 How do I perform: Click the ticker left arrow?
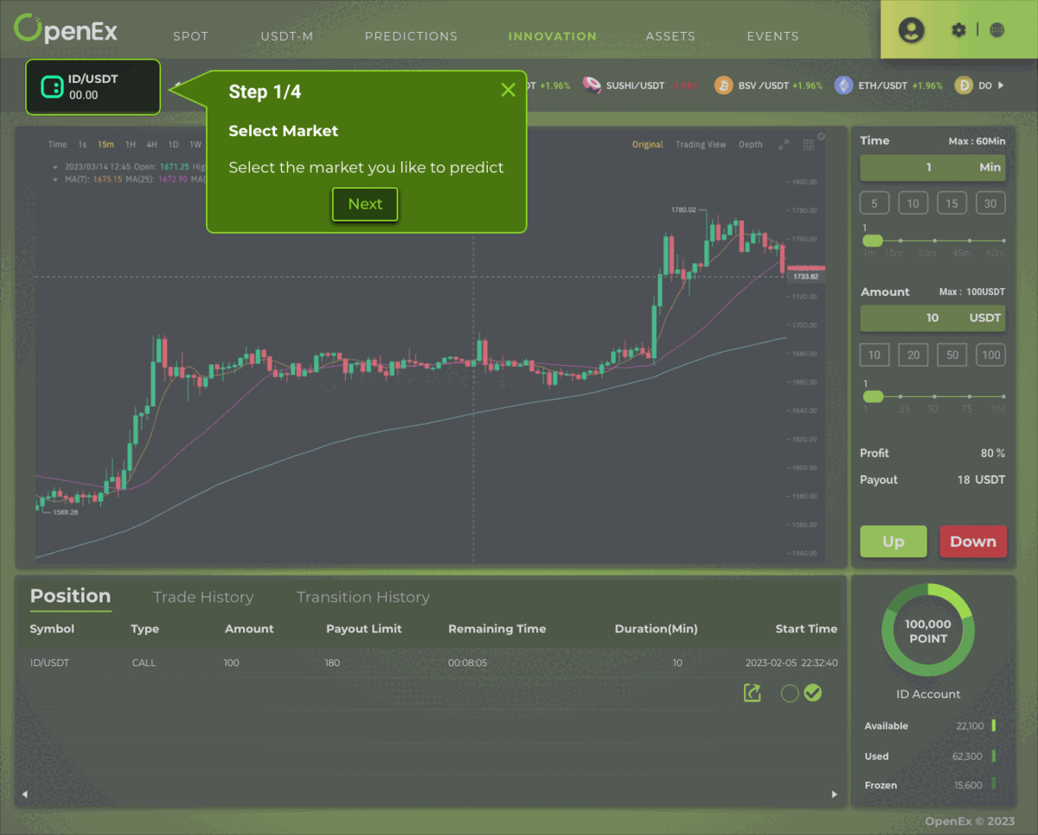[178, 86]
